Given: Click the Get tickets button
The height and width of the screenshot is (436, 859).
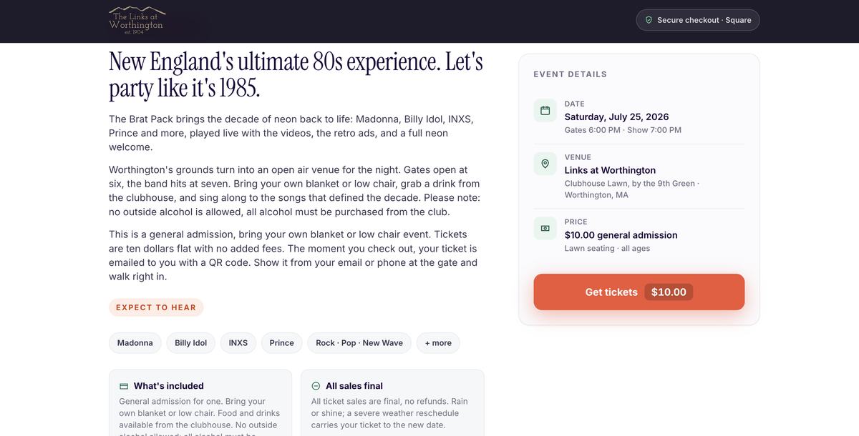Looking at the screenshot, I should pyautogui.click(x=639, y=292).
